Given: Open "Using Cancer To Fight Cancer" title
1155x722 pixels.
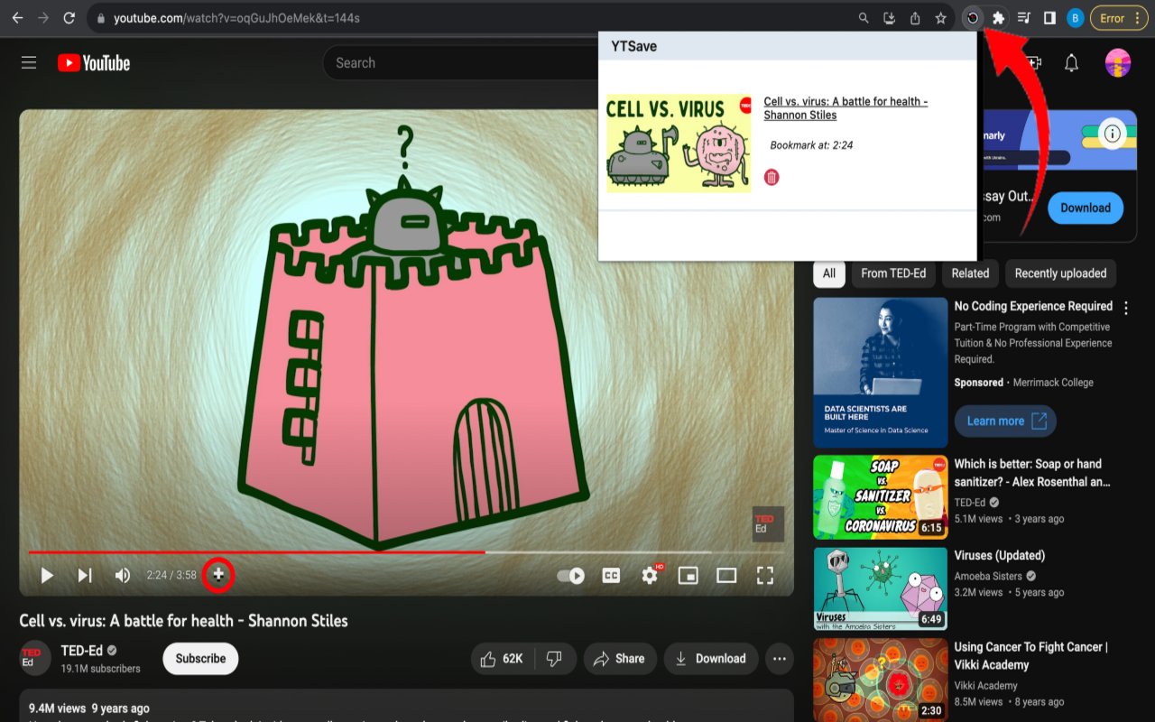Looking at the screenshot, I should click(1031, 656).
